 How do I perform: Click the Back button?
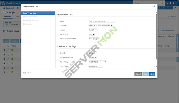(x=145, y=74)
